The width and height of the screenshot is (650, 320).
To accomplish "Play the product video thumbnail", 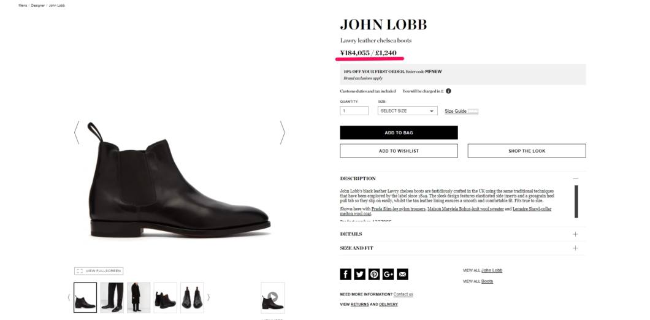I will [272, 297].
